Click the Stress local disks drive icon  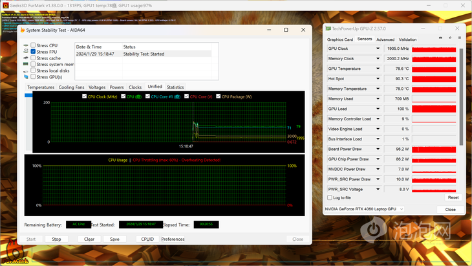26,71
